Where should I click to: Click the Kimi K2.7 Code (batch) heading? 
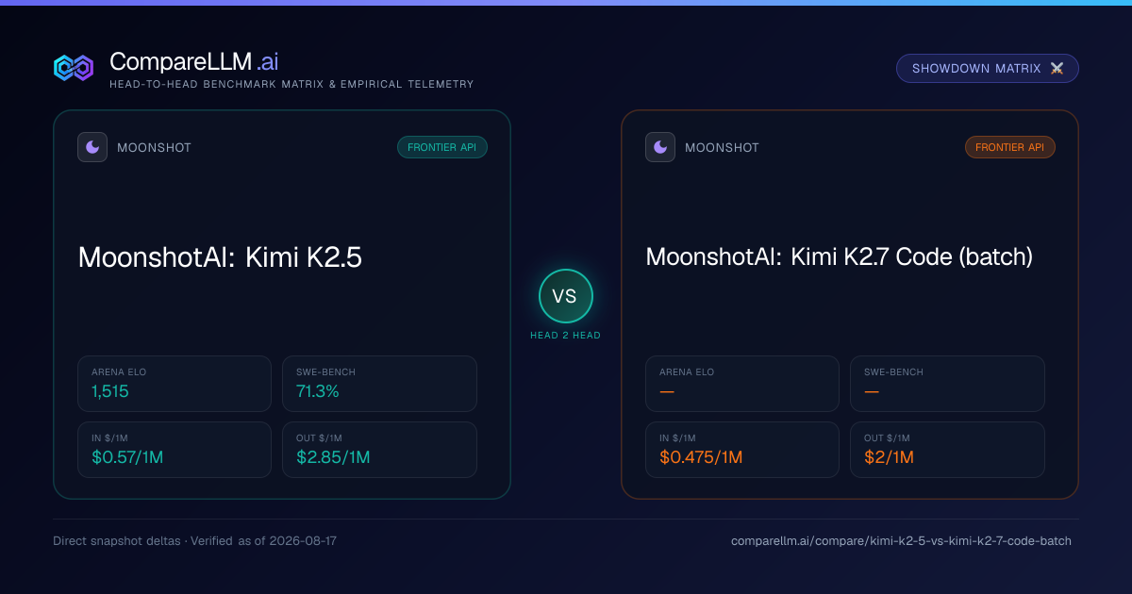(x=840, y=256)
